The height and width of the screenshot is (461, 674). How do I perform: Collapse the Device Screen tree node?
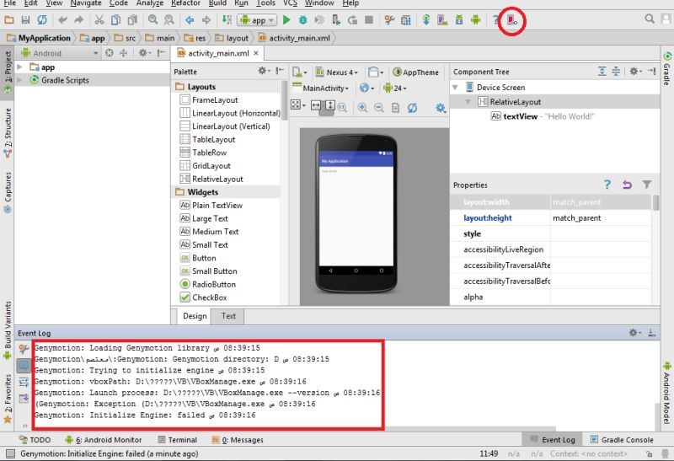(x=455, y=88)
